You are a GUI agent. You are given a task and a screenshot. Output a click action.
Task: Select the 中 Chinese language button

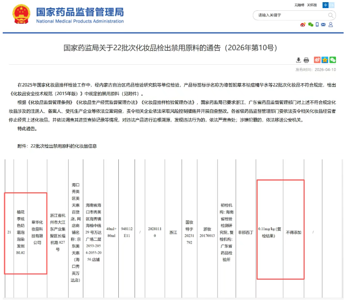click(x=325, y=5)
